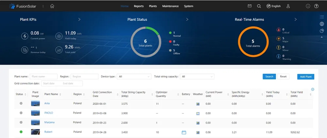Click the info circle icon
Screen dimensions: 327x138
308,6
